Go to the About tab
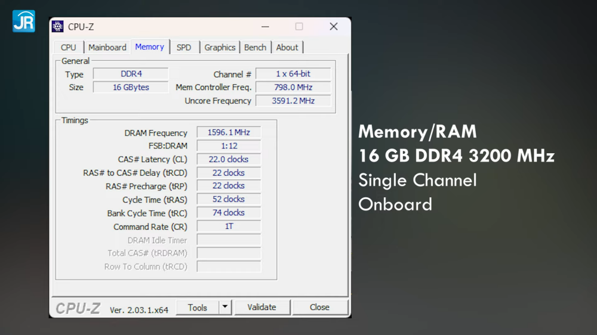This screenshot has height=335, width=597. point(287,47)
